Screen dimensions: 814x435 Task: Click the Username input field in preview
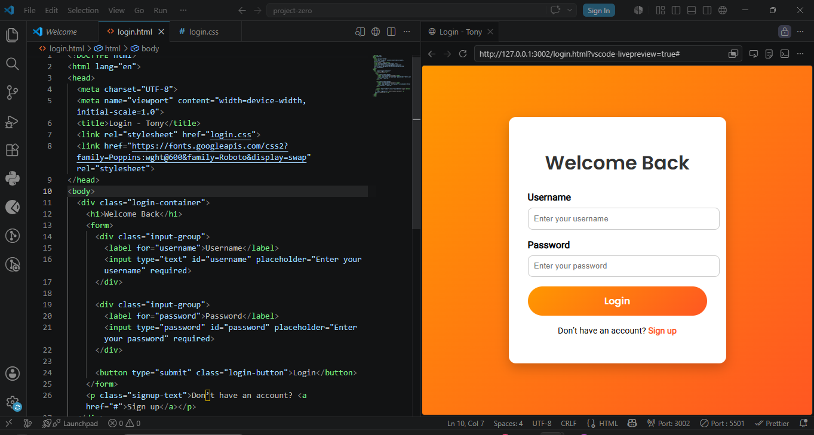pyautogui.click(x=623, y=218)
